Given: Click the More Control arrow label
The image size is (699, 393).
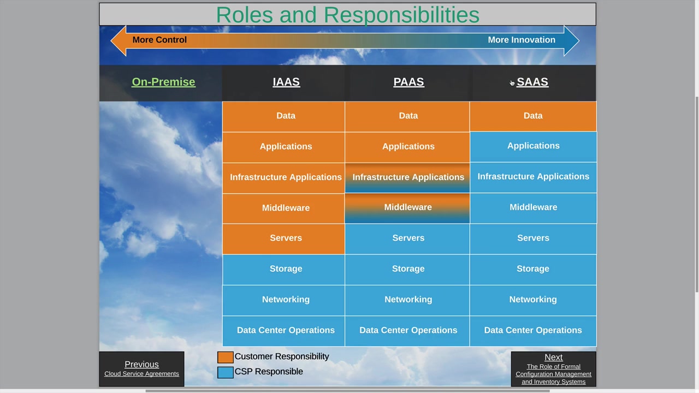Looking at the screenshot, I should (159, 40).
